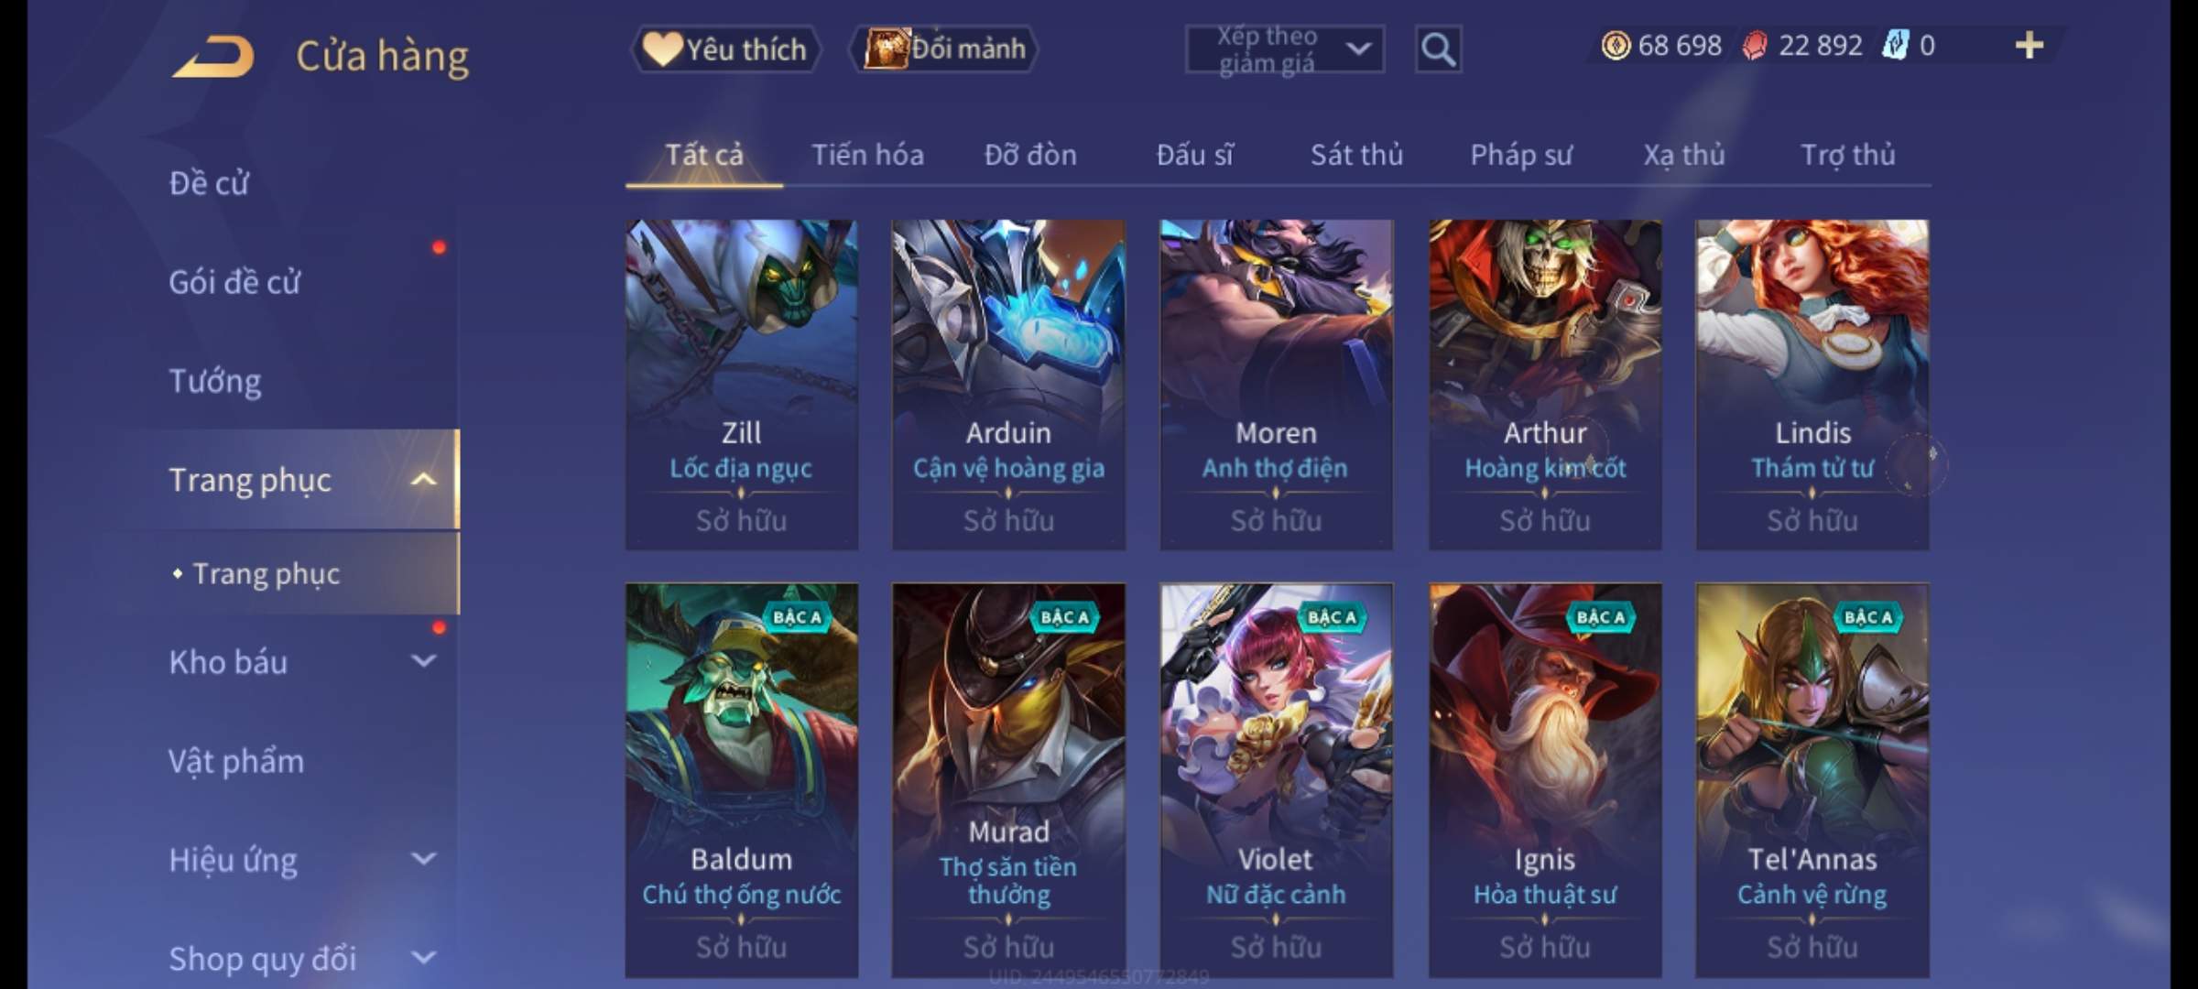The width and height of the screenshot is (2198, 989).
Task: Select the Zill Lốc địa ngục skin card
Action: (741, 385)
